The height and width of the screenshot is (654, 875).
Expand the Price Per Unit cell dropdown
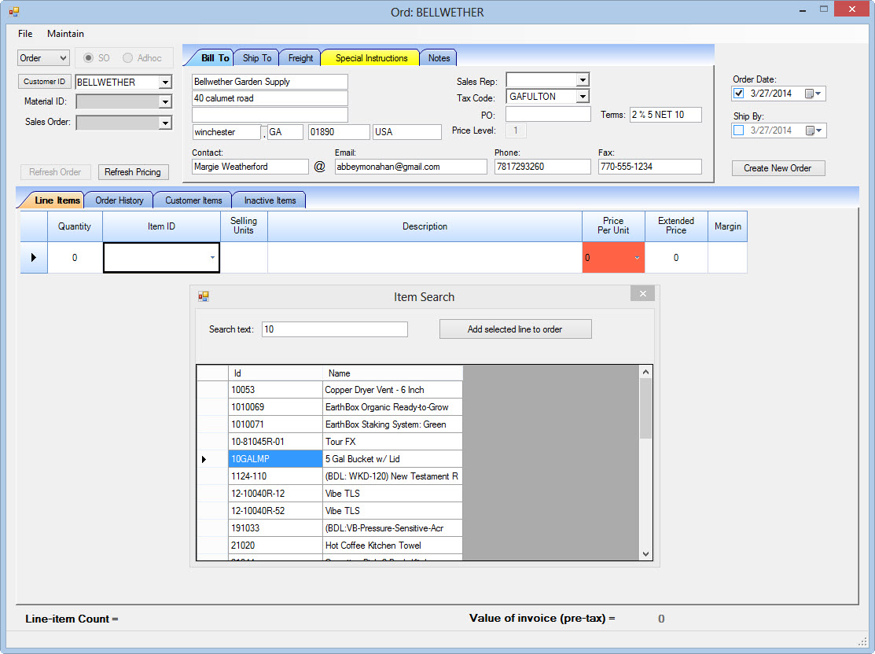pos(637,258)
